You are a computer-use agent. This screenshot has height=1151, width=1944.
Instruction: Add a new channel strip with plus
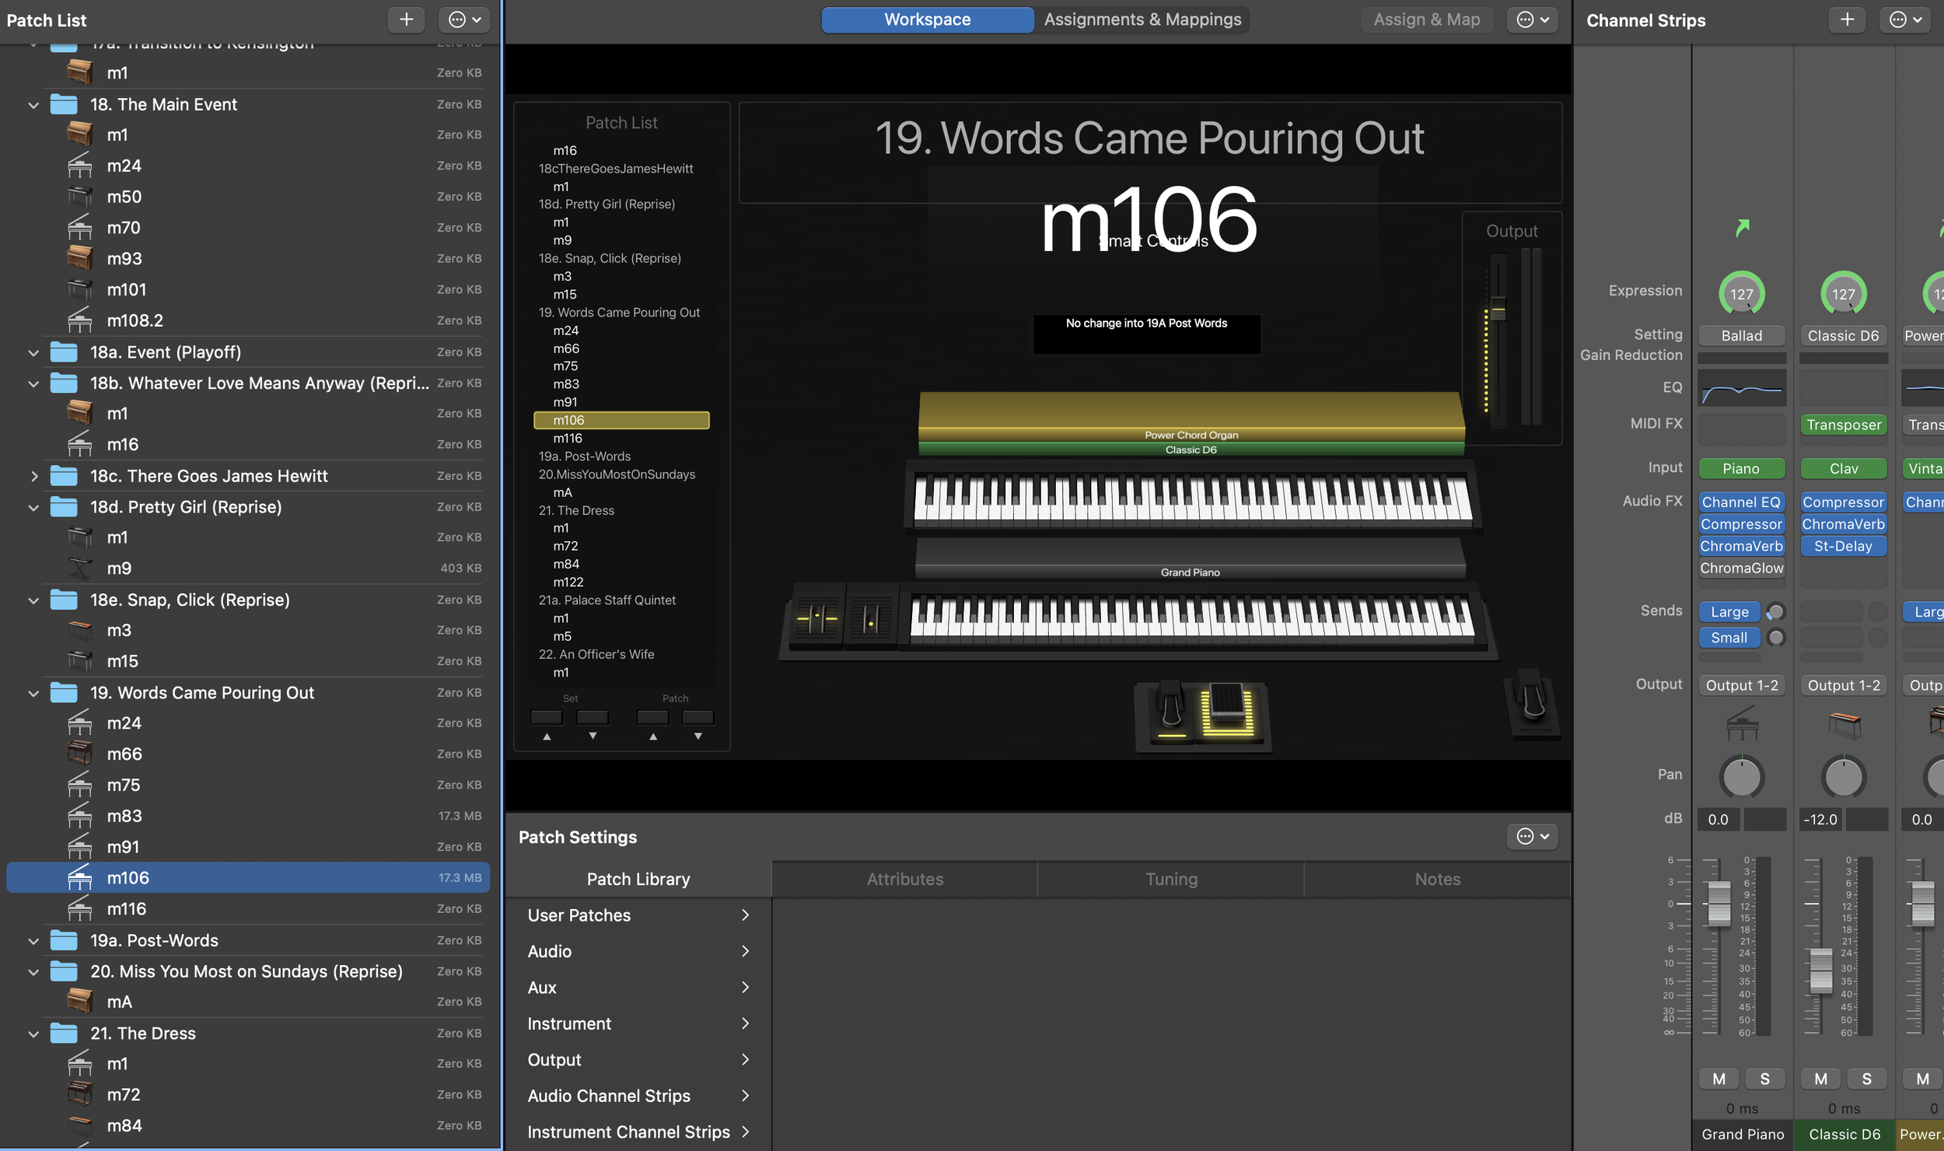tap(1847, 19)
